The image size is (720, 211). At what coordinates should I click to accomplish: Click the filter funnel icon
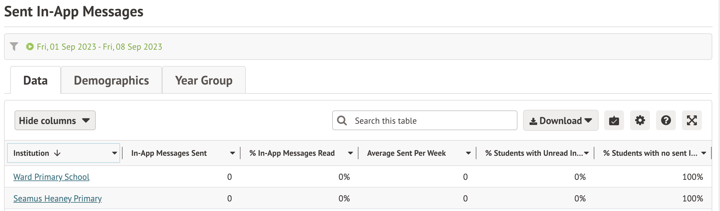[14, 47]
